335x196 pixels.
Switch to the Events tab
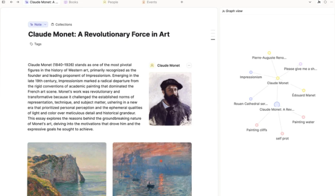pyautogui.click(x=149, y=2)
